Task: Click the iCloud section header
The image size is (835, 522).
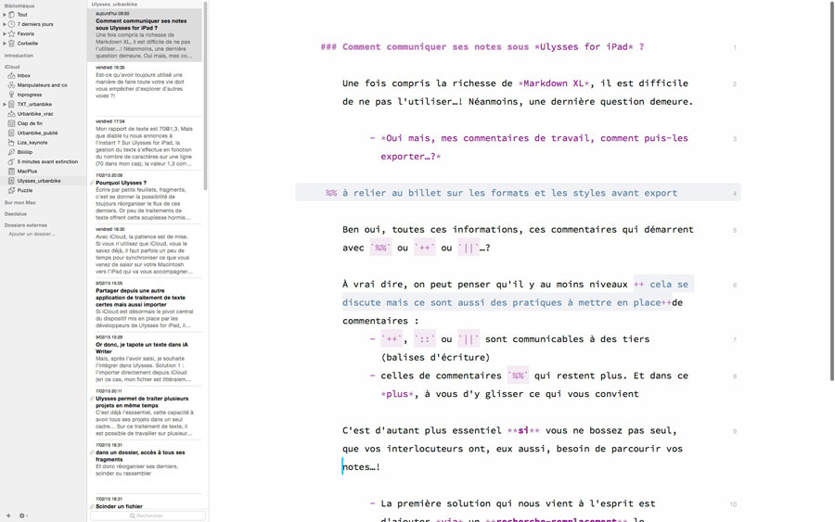Action: (12, 67)
